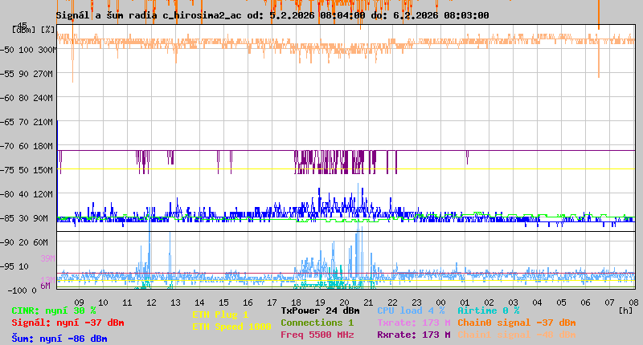Click the '12' hour label on the time axis

coord(151,302)
